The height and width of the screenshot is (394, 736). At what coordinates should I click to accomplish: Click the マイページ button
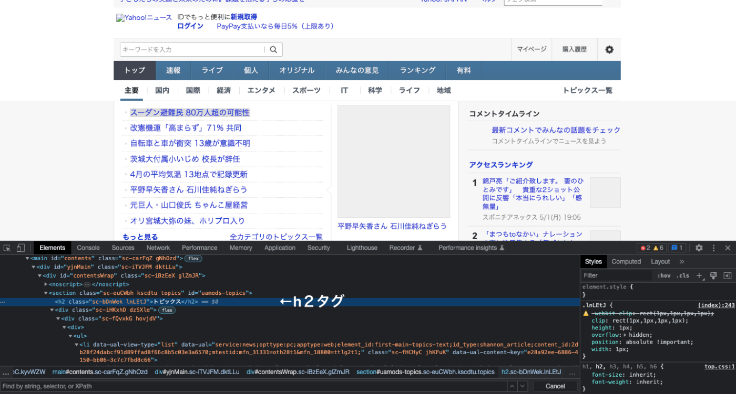tap(531, 49)
